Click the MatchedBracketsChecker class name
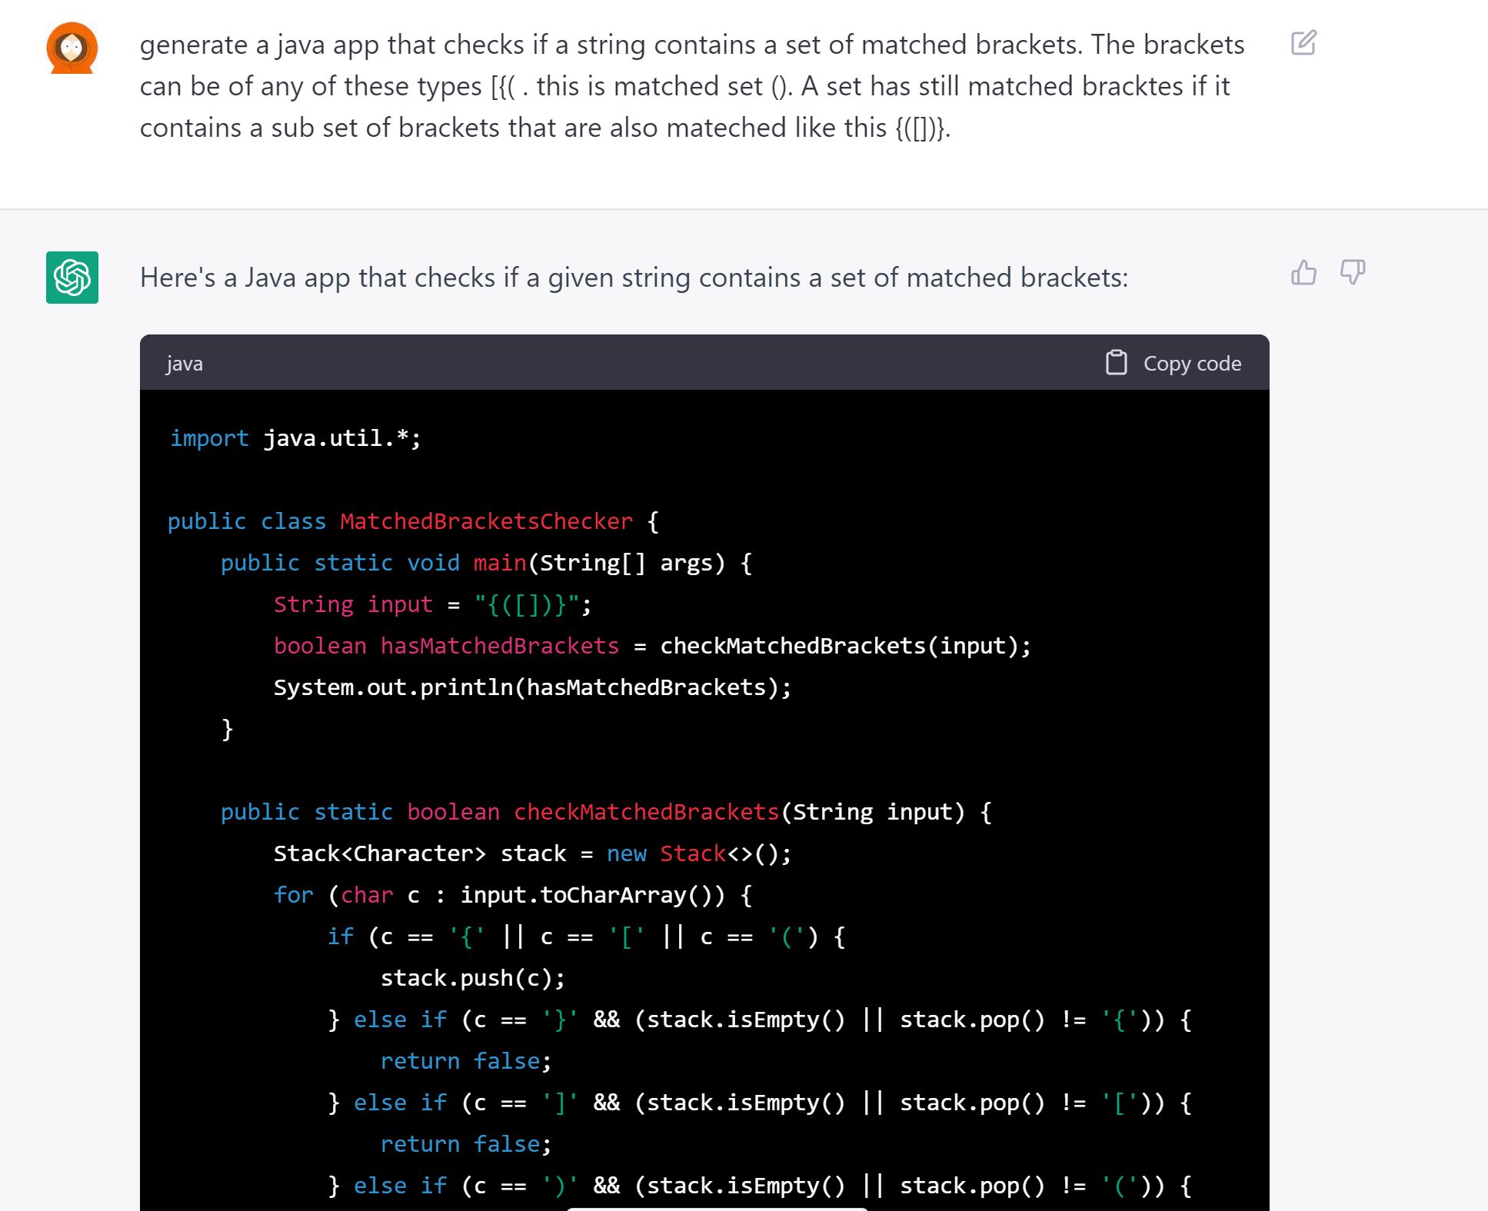Image resolution: width=1488 pixels, height=1211 pixels. click(486, 521)
